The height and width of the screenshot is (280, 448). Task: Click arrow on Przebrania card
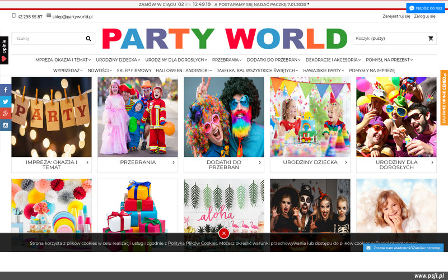click(x=174, y=162)
